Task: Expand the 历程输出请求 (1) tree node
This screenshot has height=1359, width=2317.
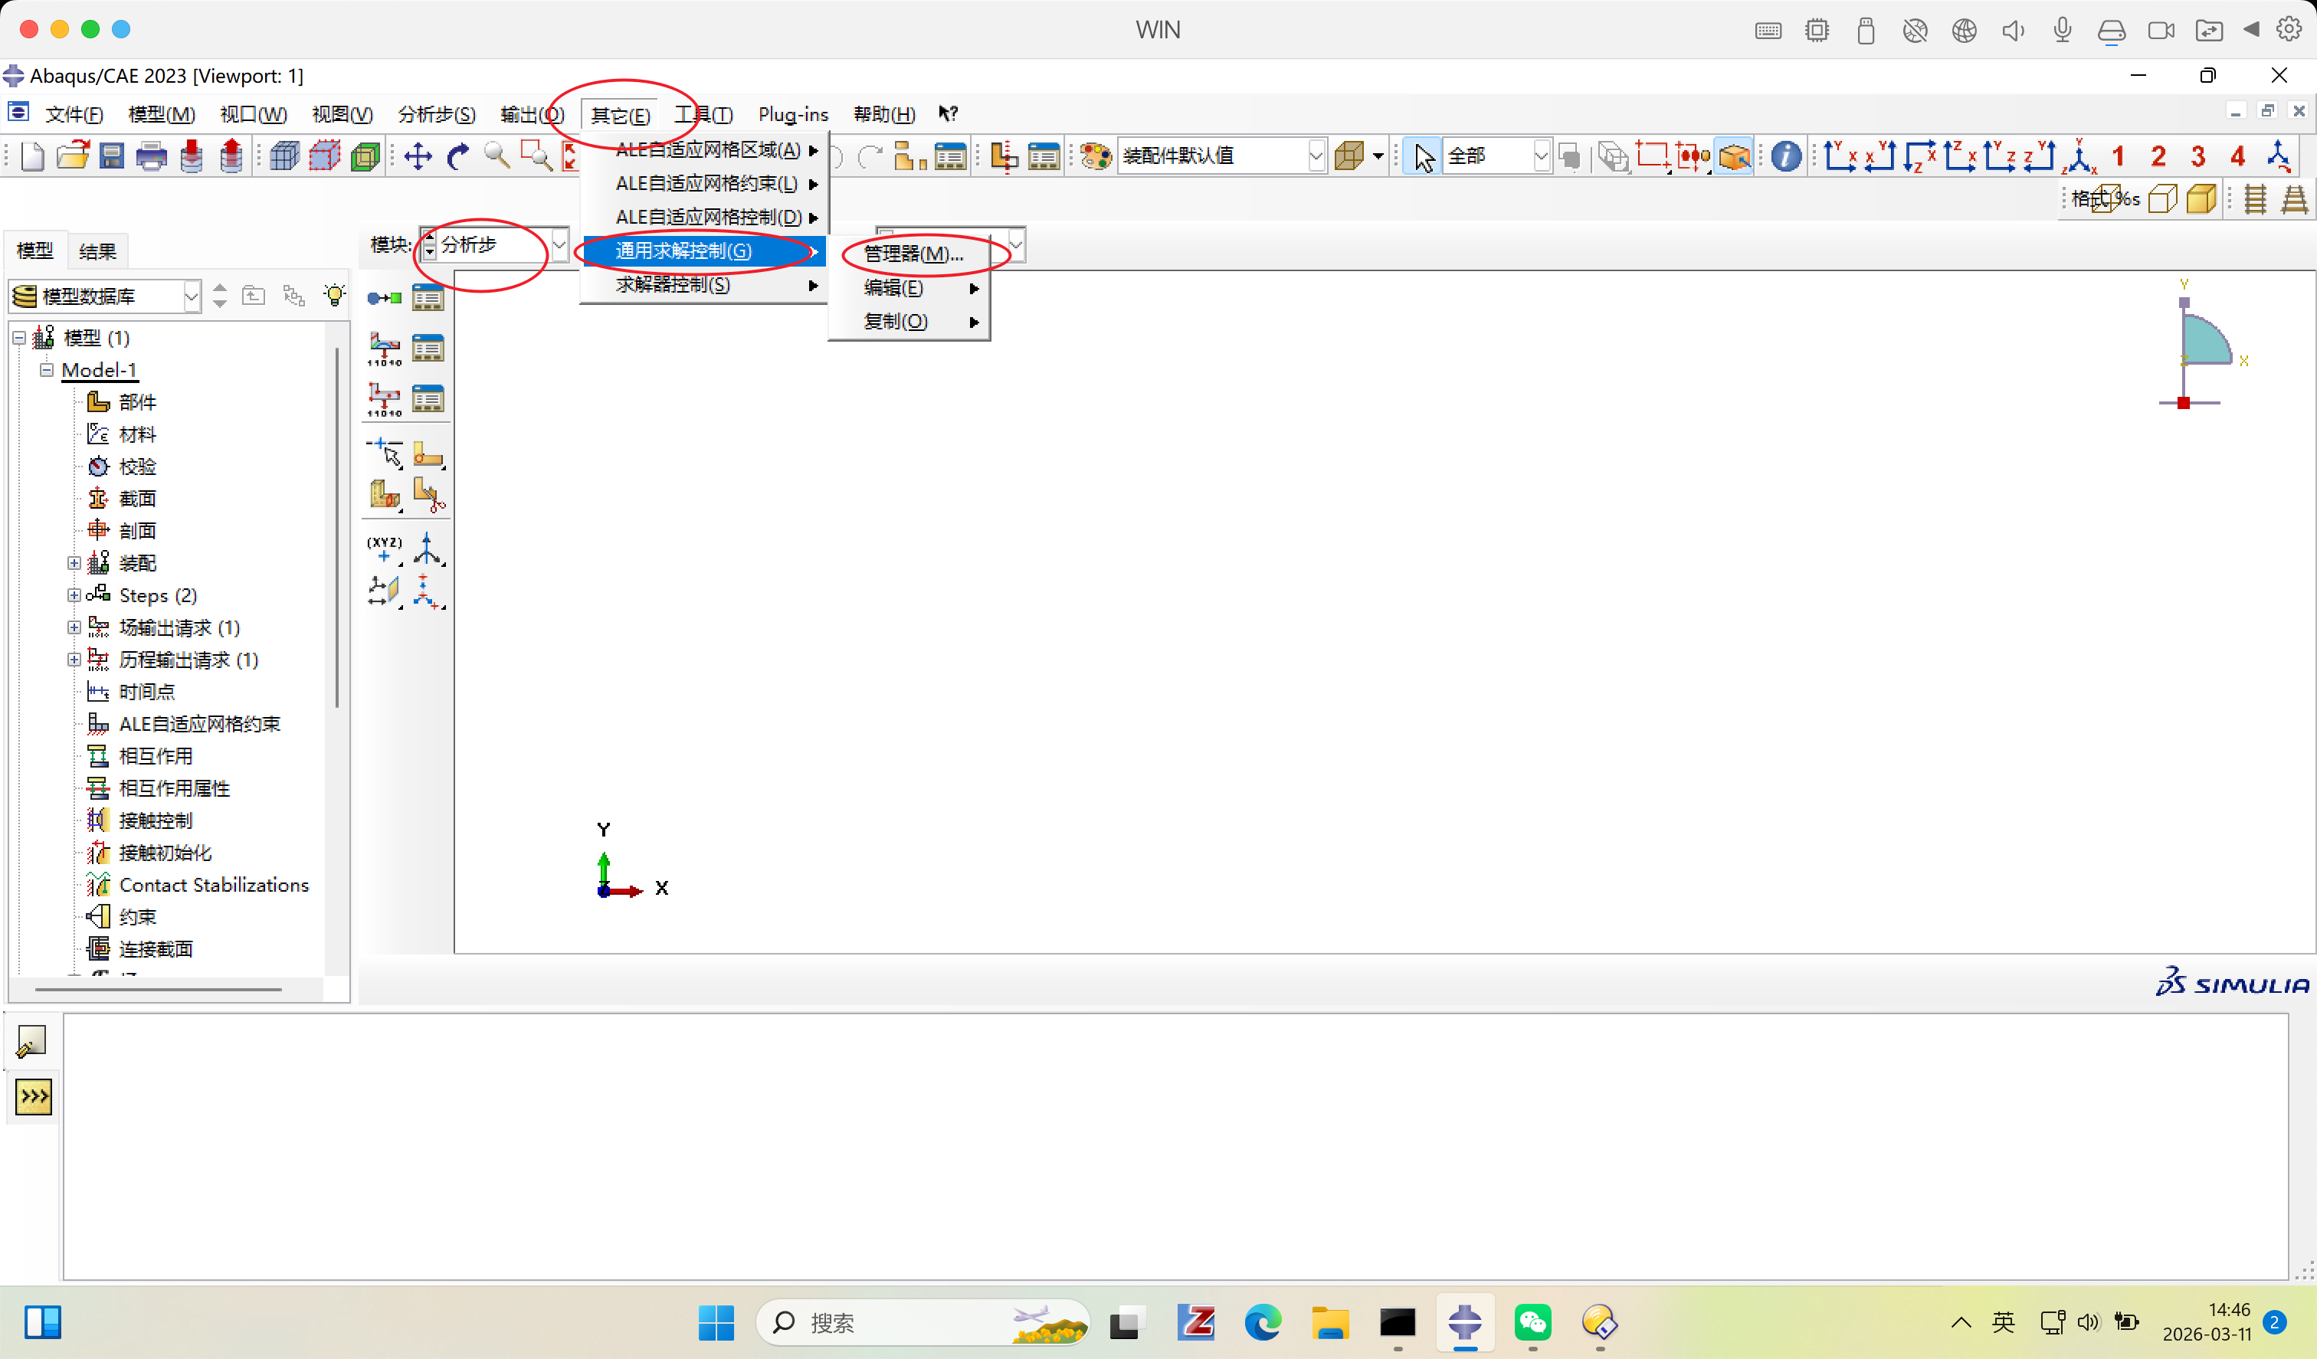Action: tap(74, 660)
